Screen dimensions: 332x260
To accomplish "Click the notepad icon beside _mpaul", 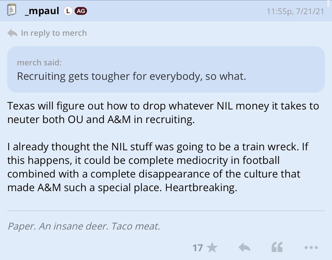I will [x=12, y=11].
